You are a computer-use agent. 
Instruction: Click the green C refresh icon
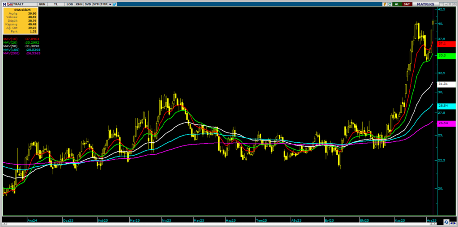pyautogui.click(x=390, y=4)
